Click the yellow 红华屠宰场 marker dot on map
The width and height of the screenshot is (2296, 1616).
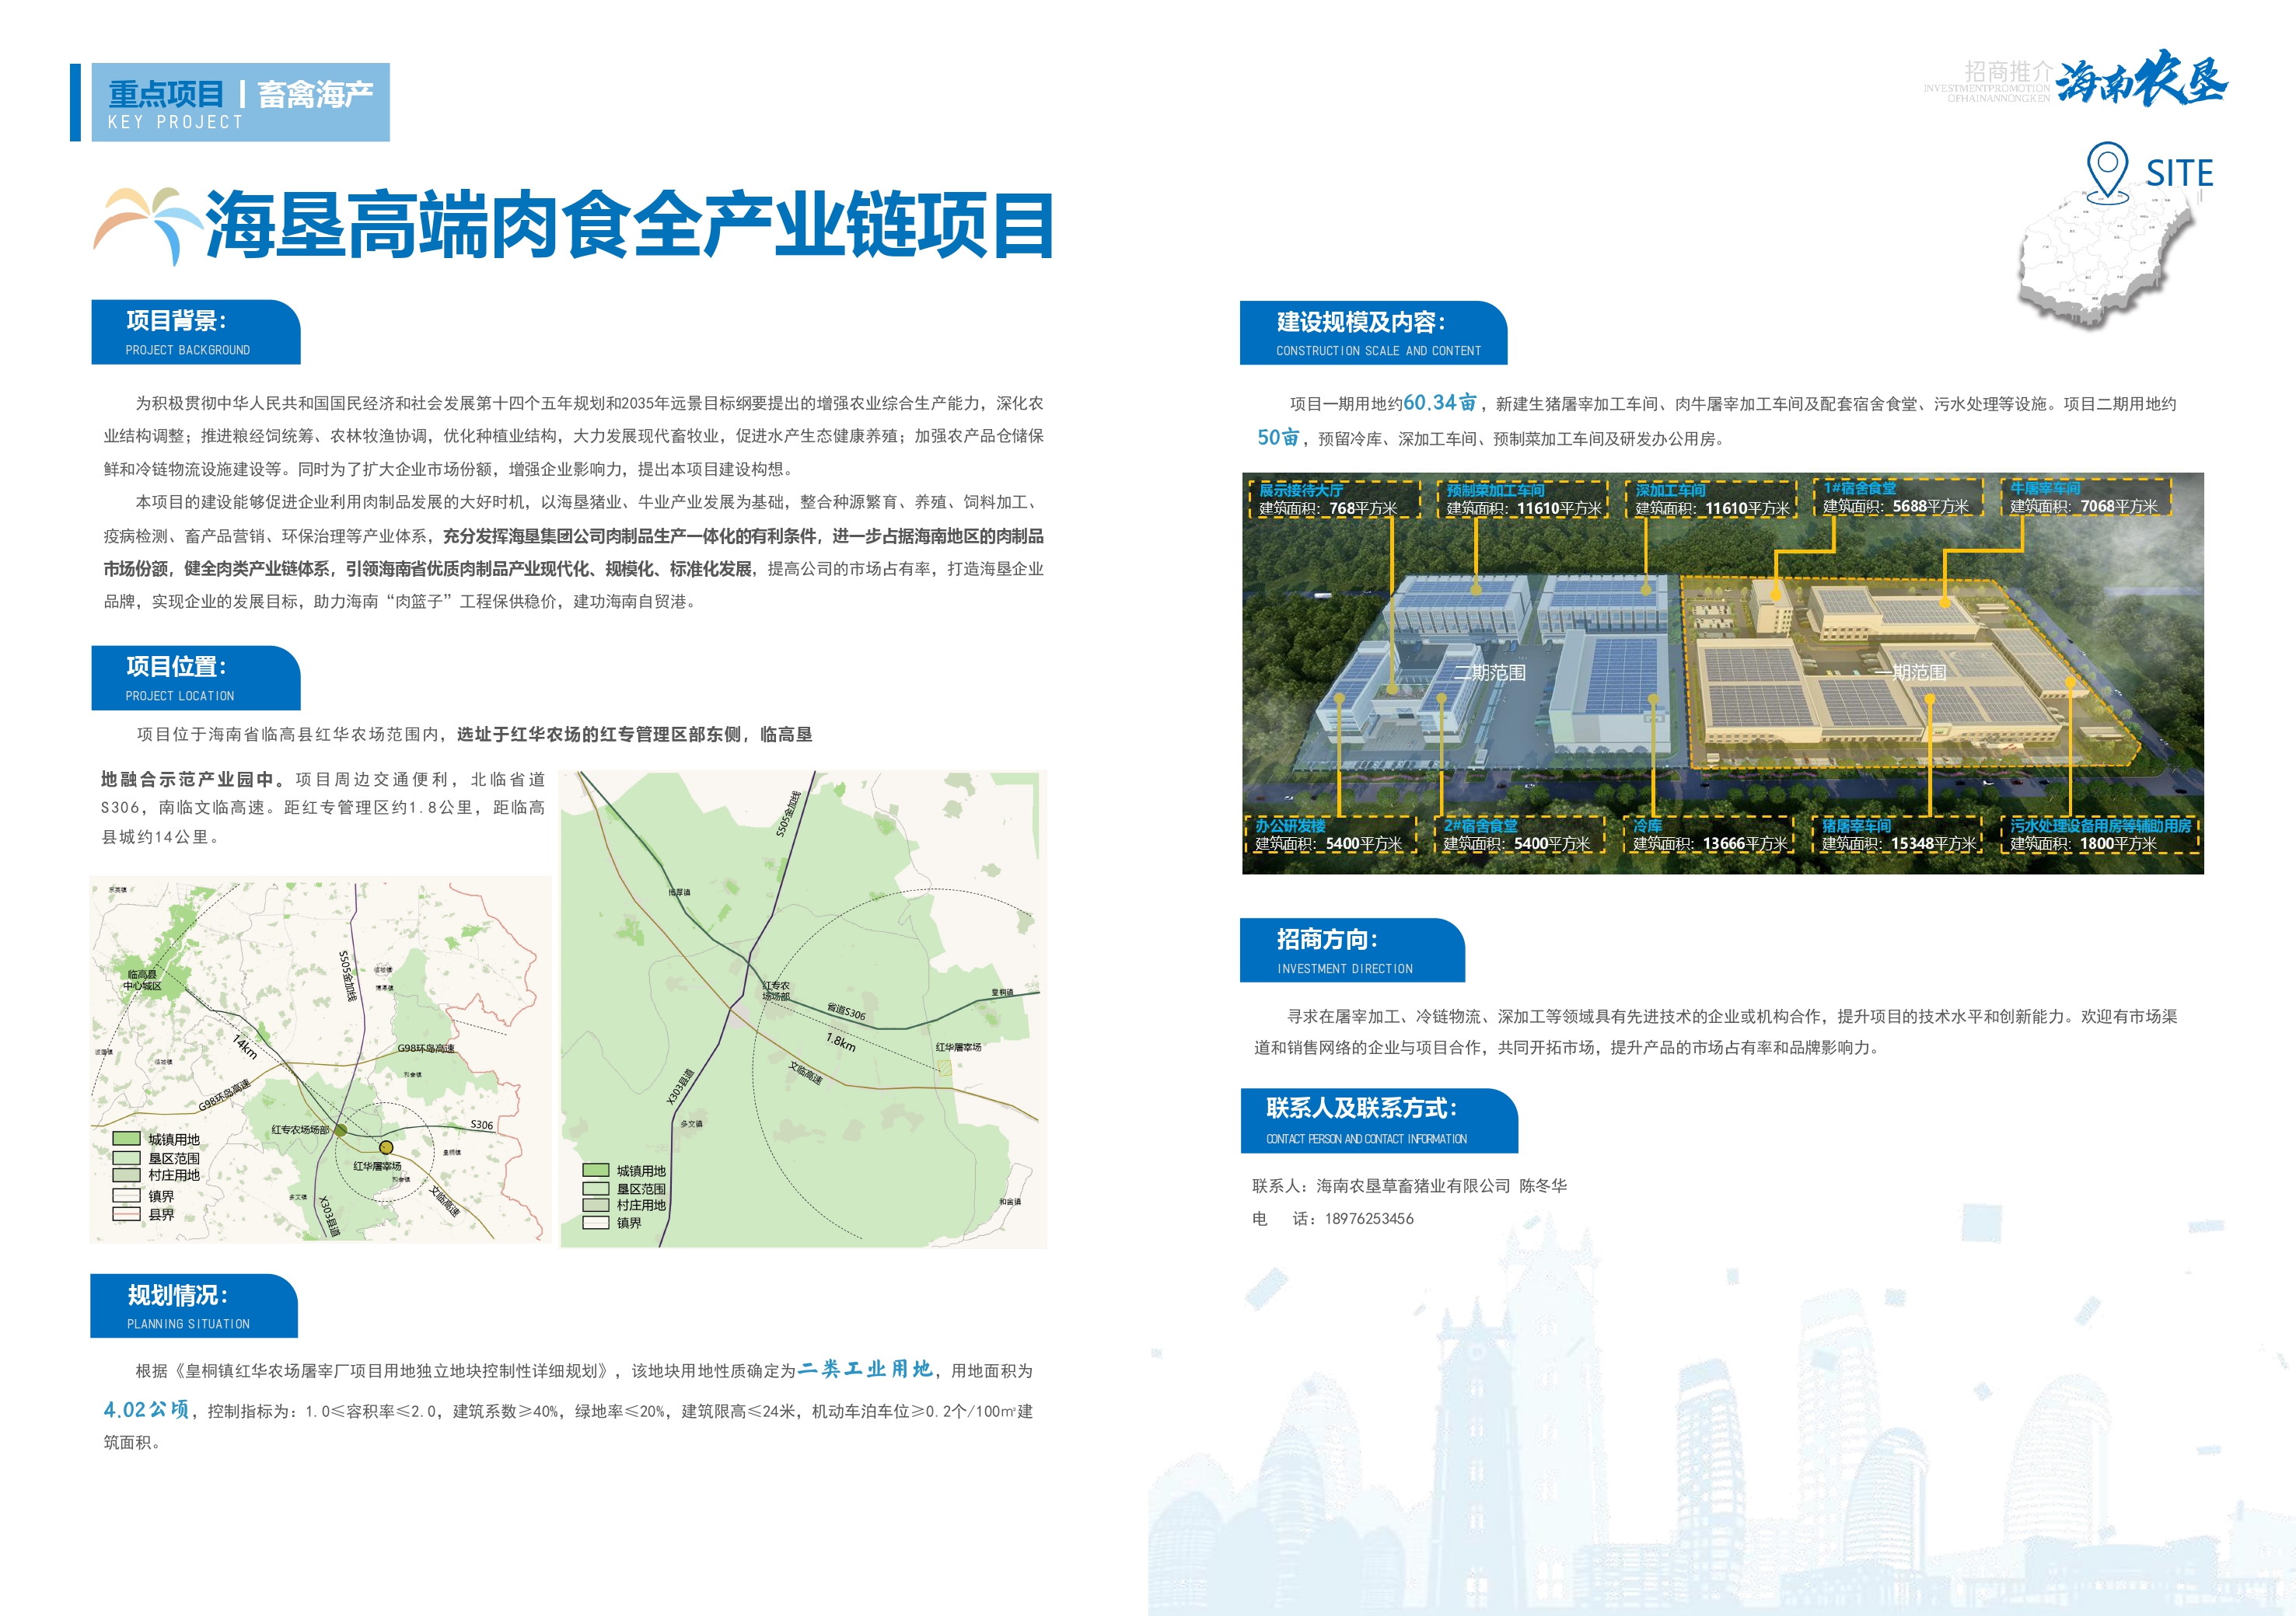[386, 1147]
